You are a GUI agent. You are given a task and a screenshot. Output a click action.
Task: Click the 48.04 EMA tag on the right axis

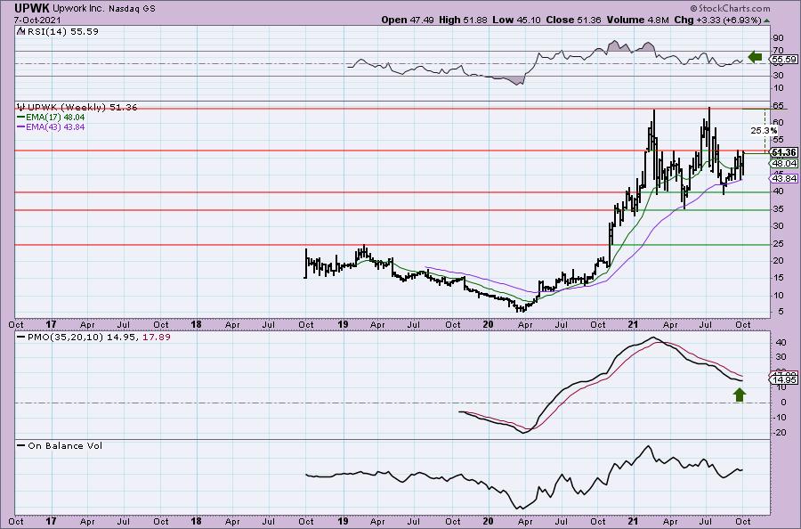pos(784,164)
